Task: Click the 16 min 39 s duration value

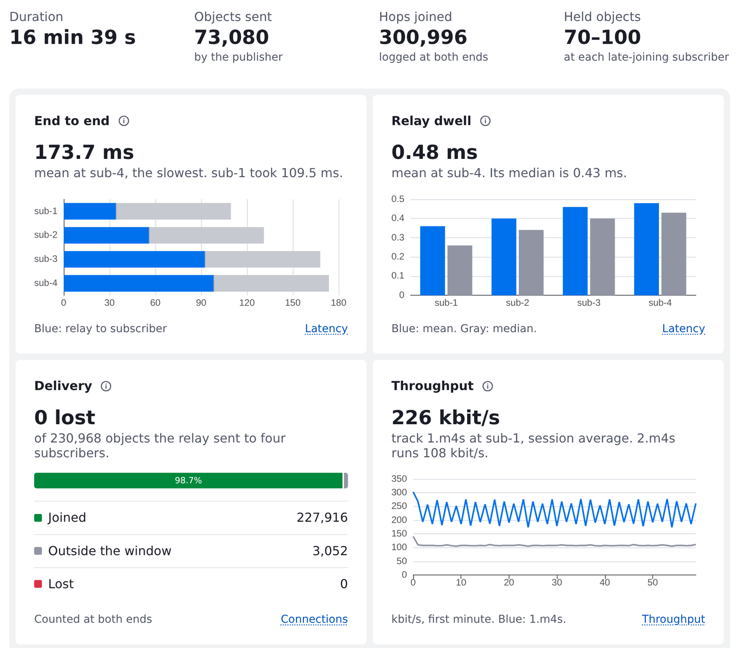Action: click(x=73, y=37)
